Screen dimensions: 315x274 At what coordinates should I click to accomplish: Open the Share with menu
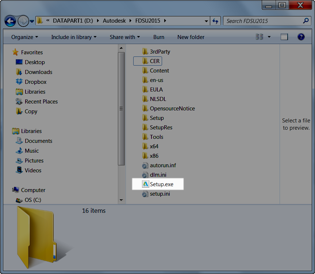(125, 37)
